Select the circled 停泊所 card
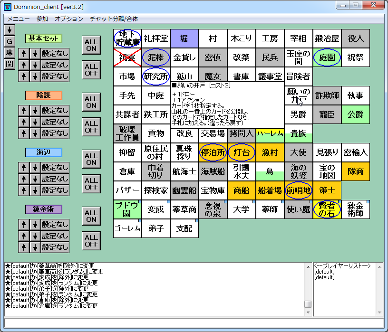388x332 pixels. pos(213,152)
